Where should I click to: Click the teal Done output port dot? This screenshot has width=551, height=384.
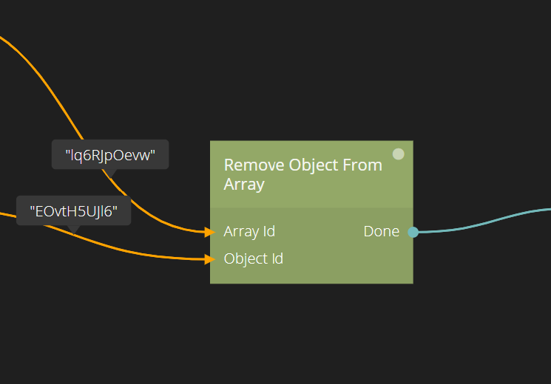click(413, 232)
